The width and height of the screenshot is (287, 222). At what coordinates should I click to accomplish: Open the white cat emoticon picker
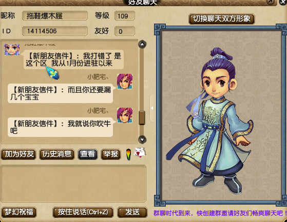[x=140, y=153]
